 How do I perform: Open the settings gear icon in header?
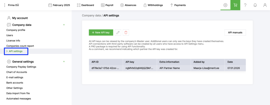[225, 5]
